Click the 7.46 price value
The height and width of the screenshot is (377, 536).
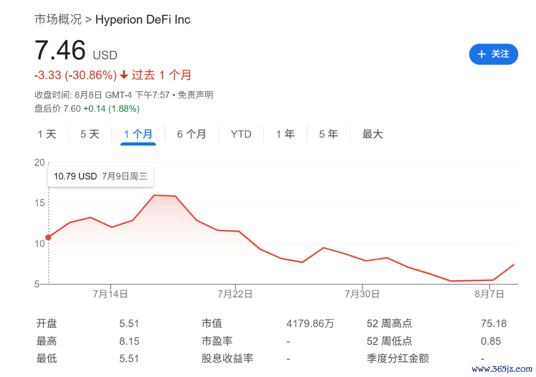click(x=60, y=50)
